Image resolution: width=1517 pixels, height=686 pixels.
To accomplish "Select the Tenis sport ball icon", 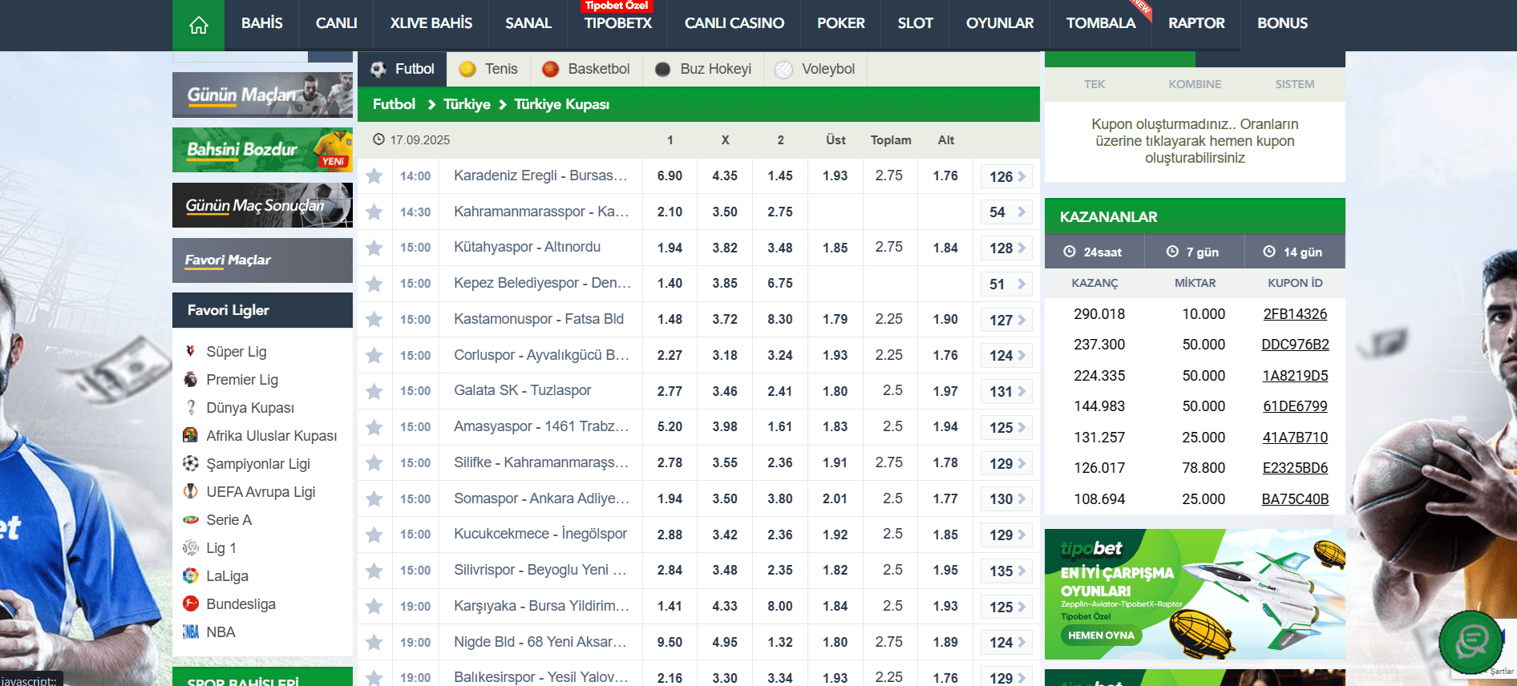I will pos(467,70).
